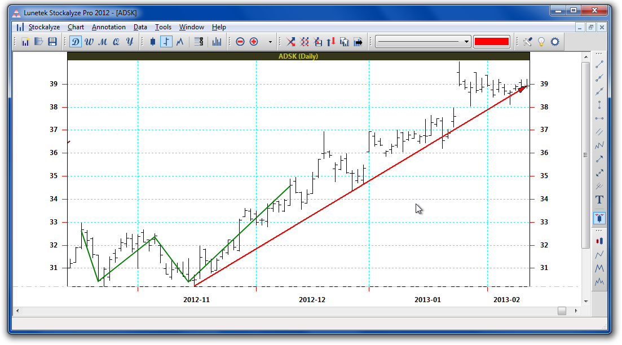Open the small arrow dropdown beside zoom buttons
The image size is (622, 345).
tap(270, 42)
